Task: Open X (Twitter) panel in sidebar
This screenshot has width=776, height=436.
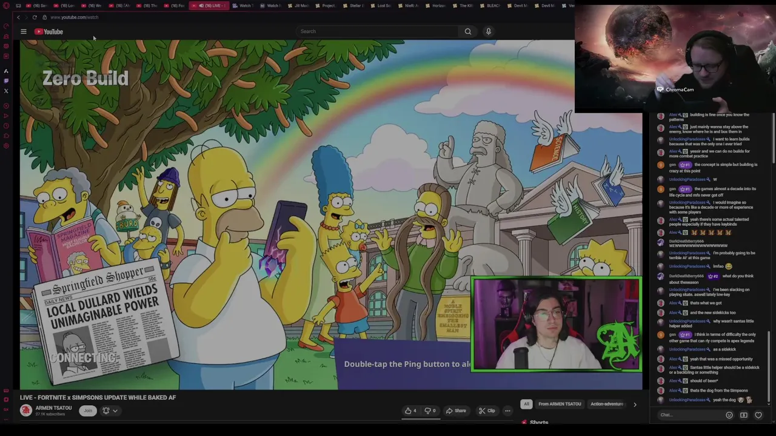Action: tap(6, 91)
